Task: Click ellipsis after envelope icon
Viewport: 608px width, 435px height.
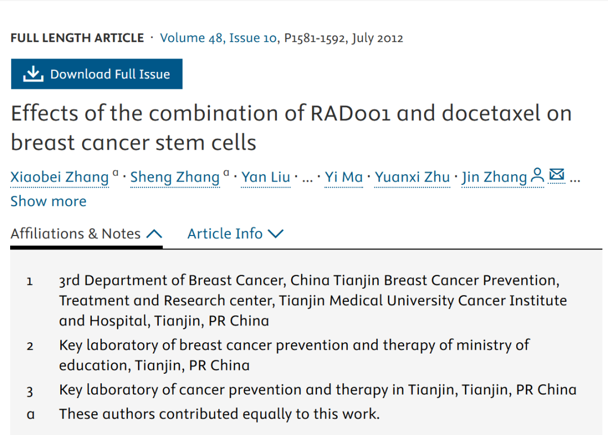Action: coord(575,180)
